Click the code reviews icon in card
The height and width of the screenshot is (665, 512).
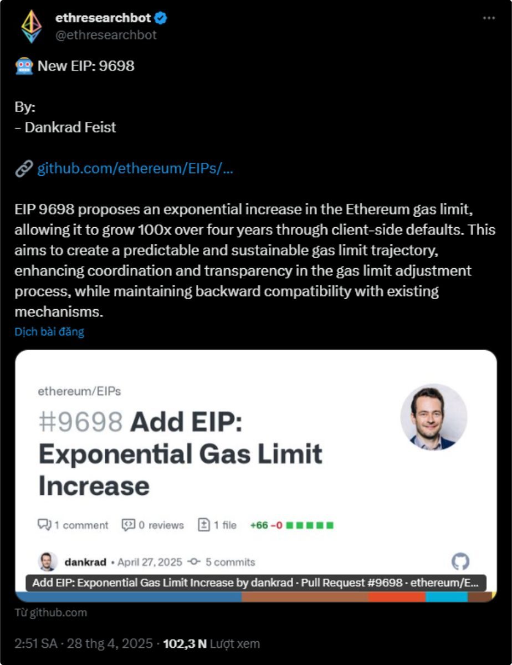tap(129, 525)
